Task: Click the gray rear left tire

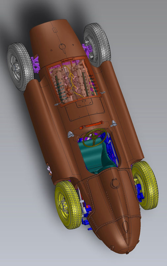Action: click(x=20, y=67)
